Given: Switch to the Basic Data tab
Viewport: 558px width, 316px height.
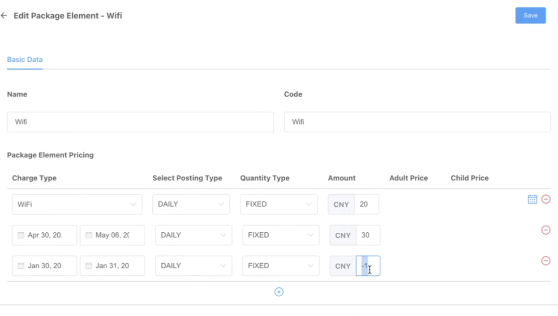Looking at the screenshot, I should pos(25,60).
